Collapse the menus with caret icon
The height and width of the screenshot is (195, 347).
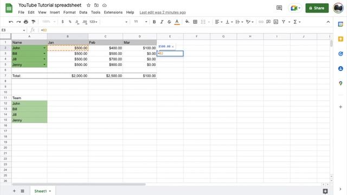click(328, 22)
